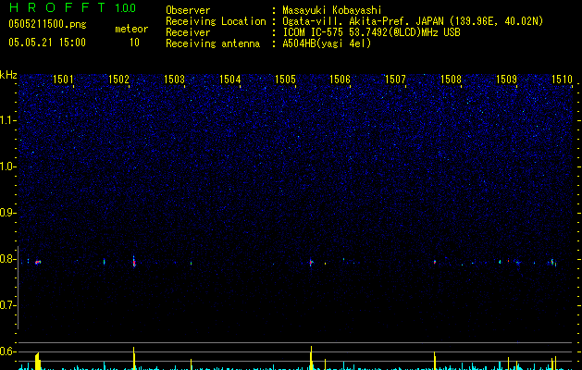Click the 0.9 kHz axis label
The width and height of the screenshot is (582, 370).
click(6, 213)
